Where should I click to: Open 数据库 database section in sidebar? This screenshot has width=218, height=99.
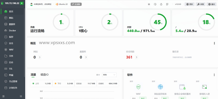pos(12,24)
